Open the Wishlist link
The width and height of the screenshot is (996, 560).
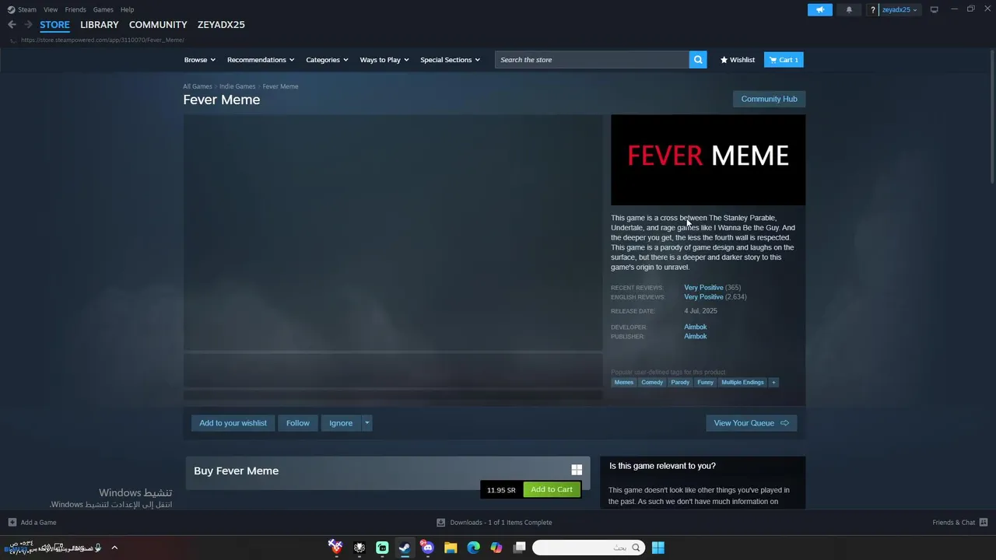coord(738,60)
